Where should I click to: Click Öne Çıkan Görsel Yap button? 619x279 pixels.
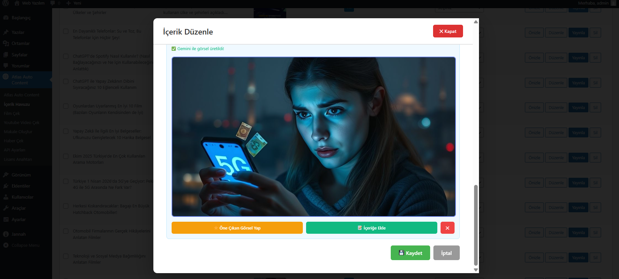click(237, 228)
